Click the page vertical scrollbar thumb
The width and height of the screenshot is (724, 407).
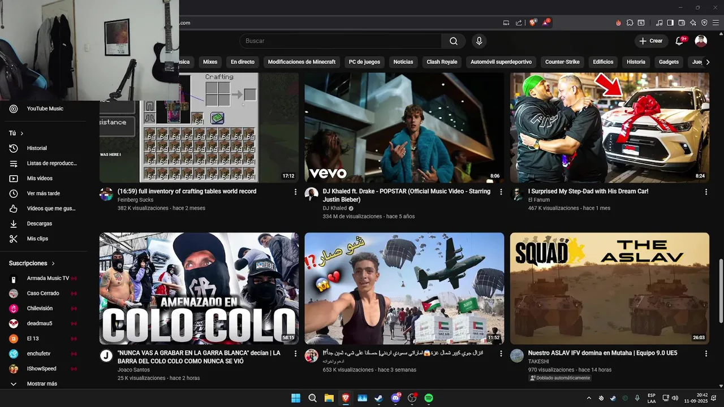click(x=720, y=291)
